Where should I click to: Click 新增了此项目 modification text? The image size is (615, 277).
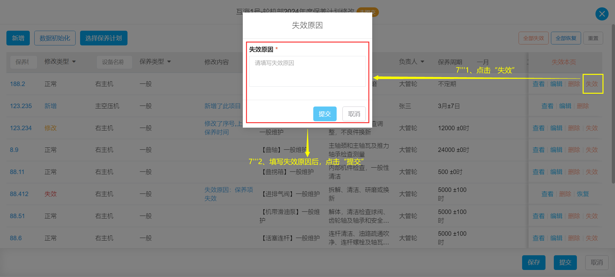coord(223,106)
